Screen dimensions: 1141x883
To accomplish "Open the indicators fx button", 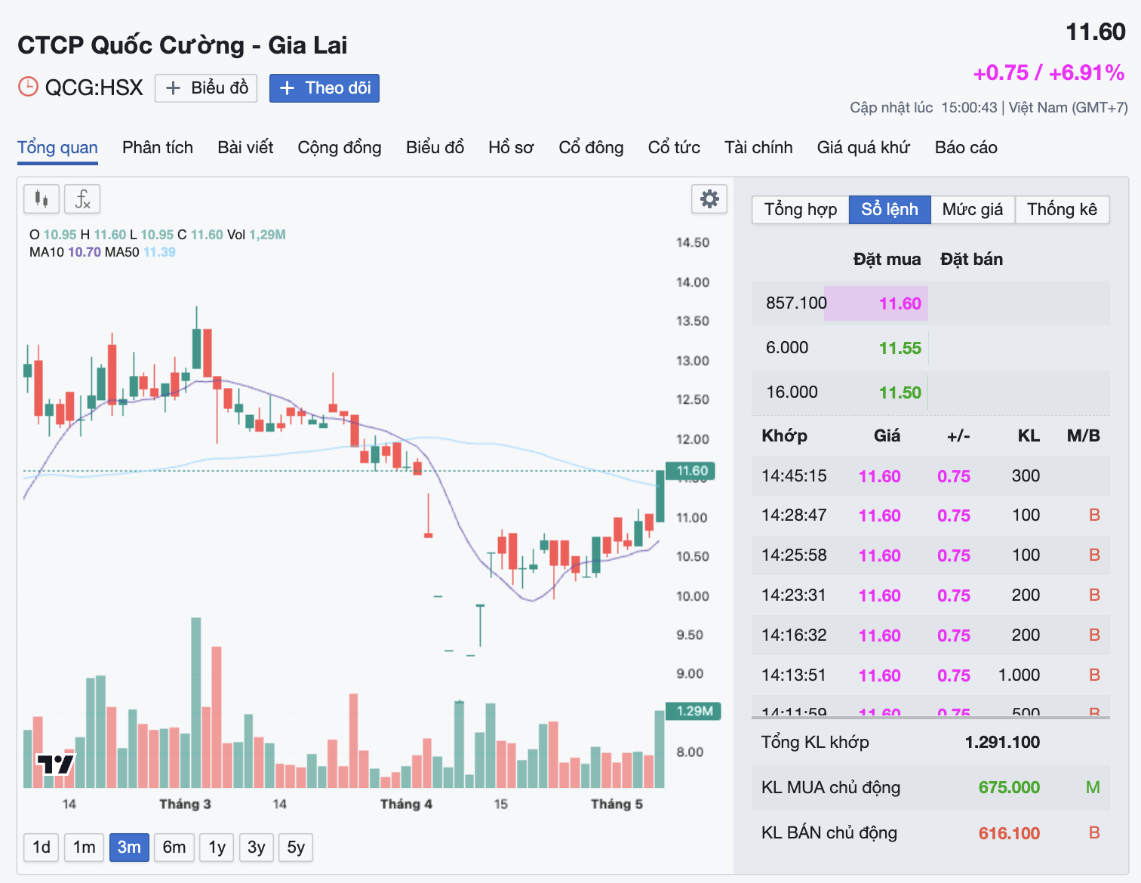I will (x=82, y=199).
